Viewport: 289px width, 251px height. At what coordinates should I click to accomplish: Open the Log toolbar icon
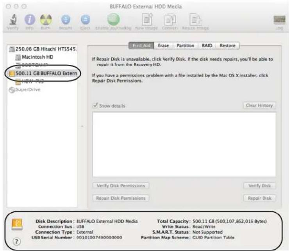(279, 20)
